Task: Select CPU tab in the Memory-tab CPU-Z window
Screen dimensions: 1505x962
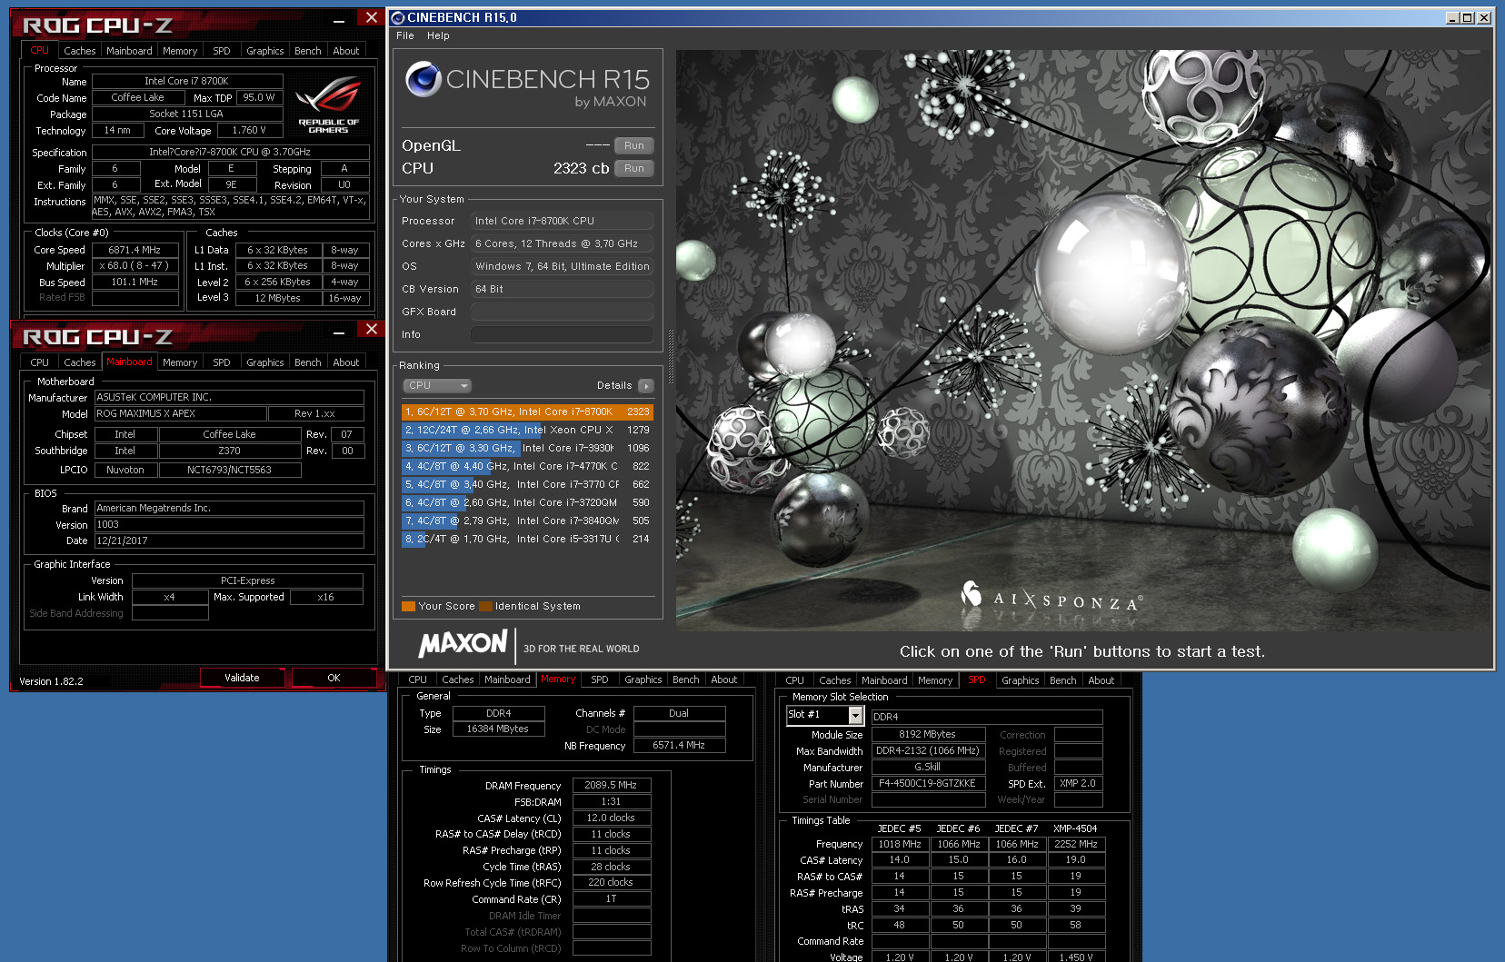Action: (418, 679)
